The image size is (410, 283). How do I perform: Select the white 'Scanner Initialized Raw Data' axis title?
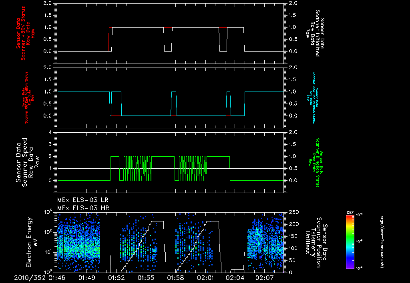(315, 33)
